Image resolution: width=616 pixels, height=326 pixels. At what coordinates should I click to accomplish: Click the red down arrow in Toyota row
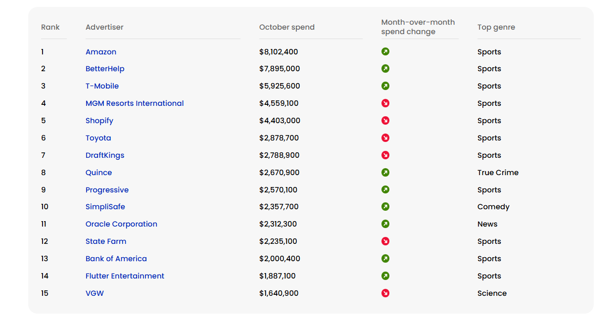(385, 138)
